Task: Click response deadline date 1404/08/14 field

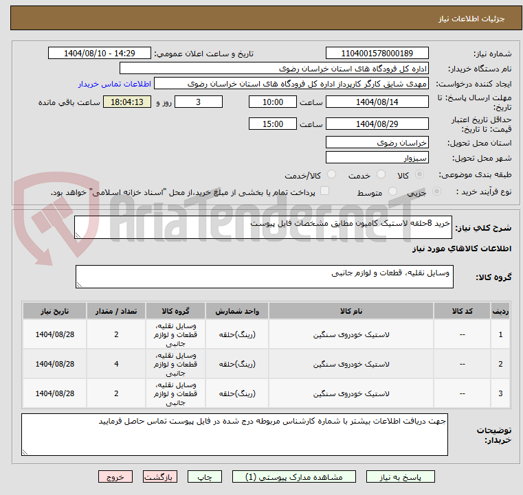Action: (x=377, y=102)
